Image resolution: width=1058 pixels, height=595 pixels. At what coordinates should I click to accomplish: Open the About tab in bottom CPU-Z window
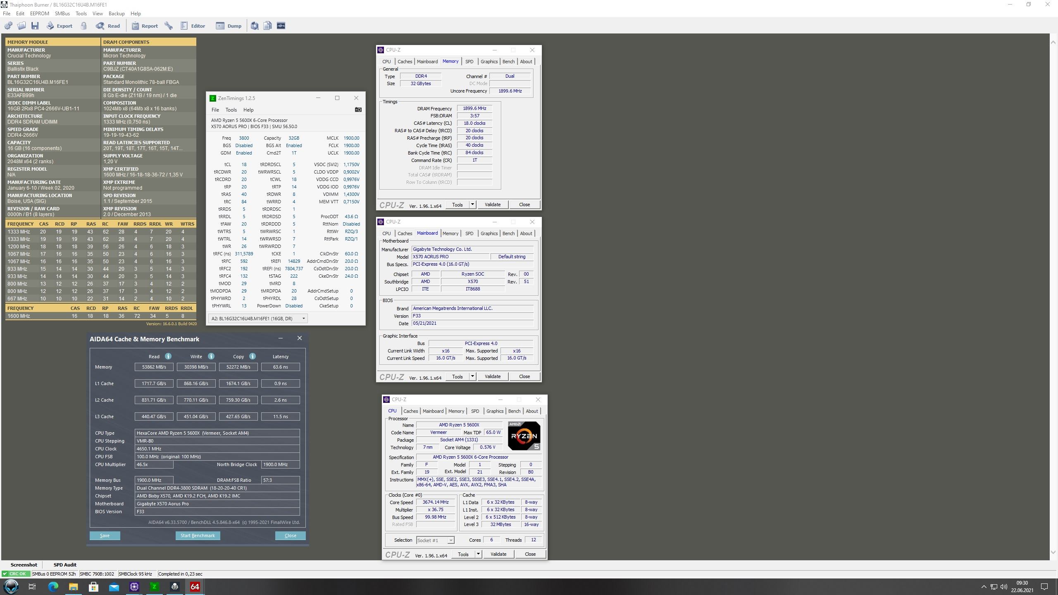pos(532,411)
